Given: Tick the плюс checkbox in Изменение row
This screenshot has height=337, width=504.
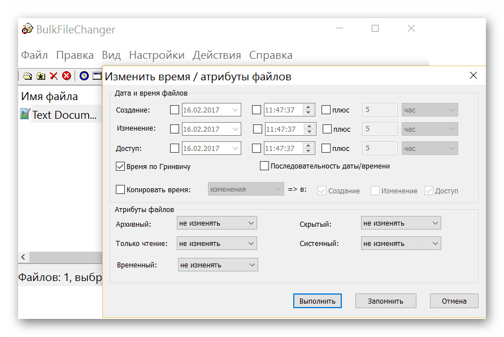Looking at the screenshot, I should tap(327, 129).
